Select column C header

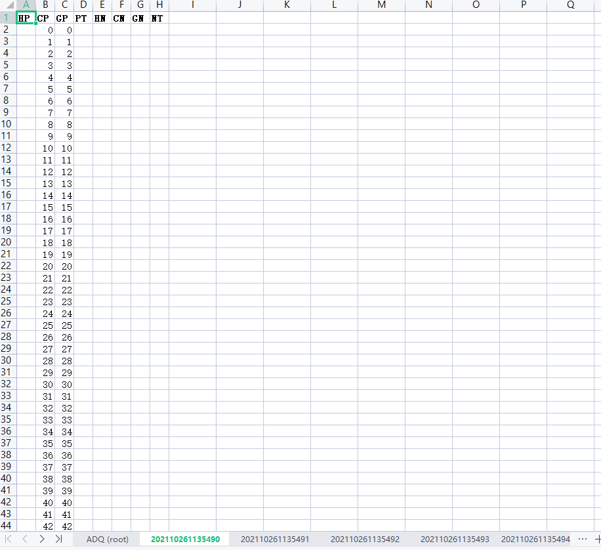pos(64,5)
